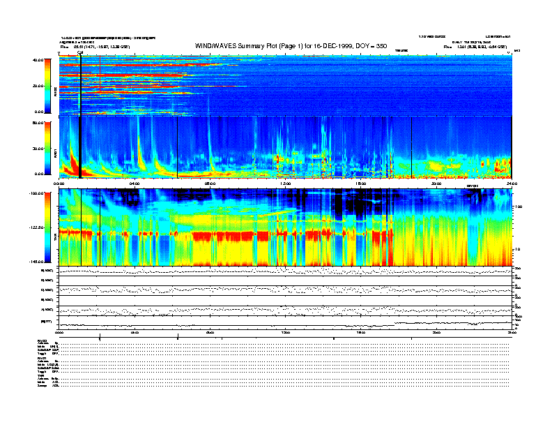Click the WIND/WAVES Summary Plot title
The width and height of the screenshot is (552, 427).
click(x=291, y=46)
